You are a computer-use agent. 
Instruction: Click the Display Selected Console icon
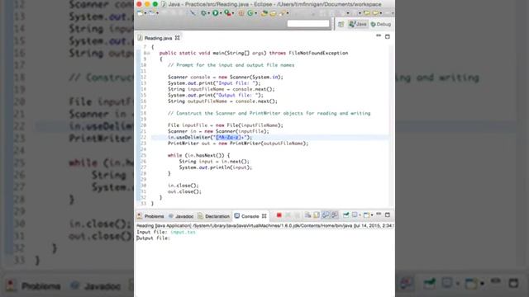[x=355, y=215]
